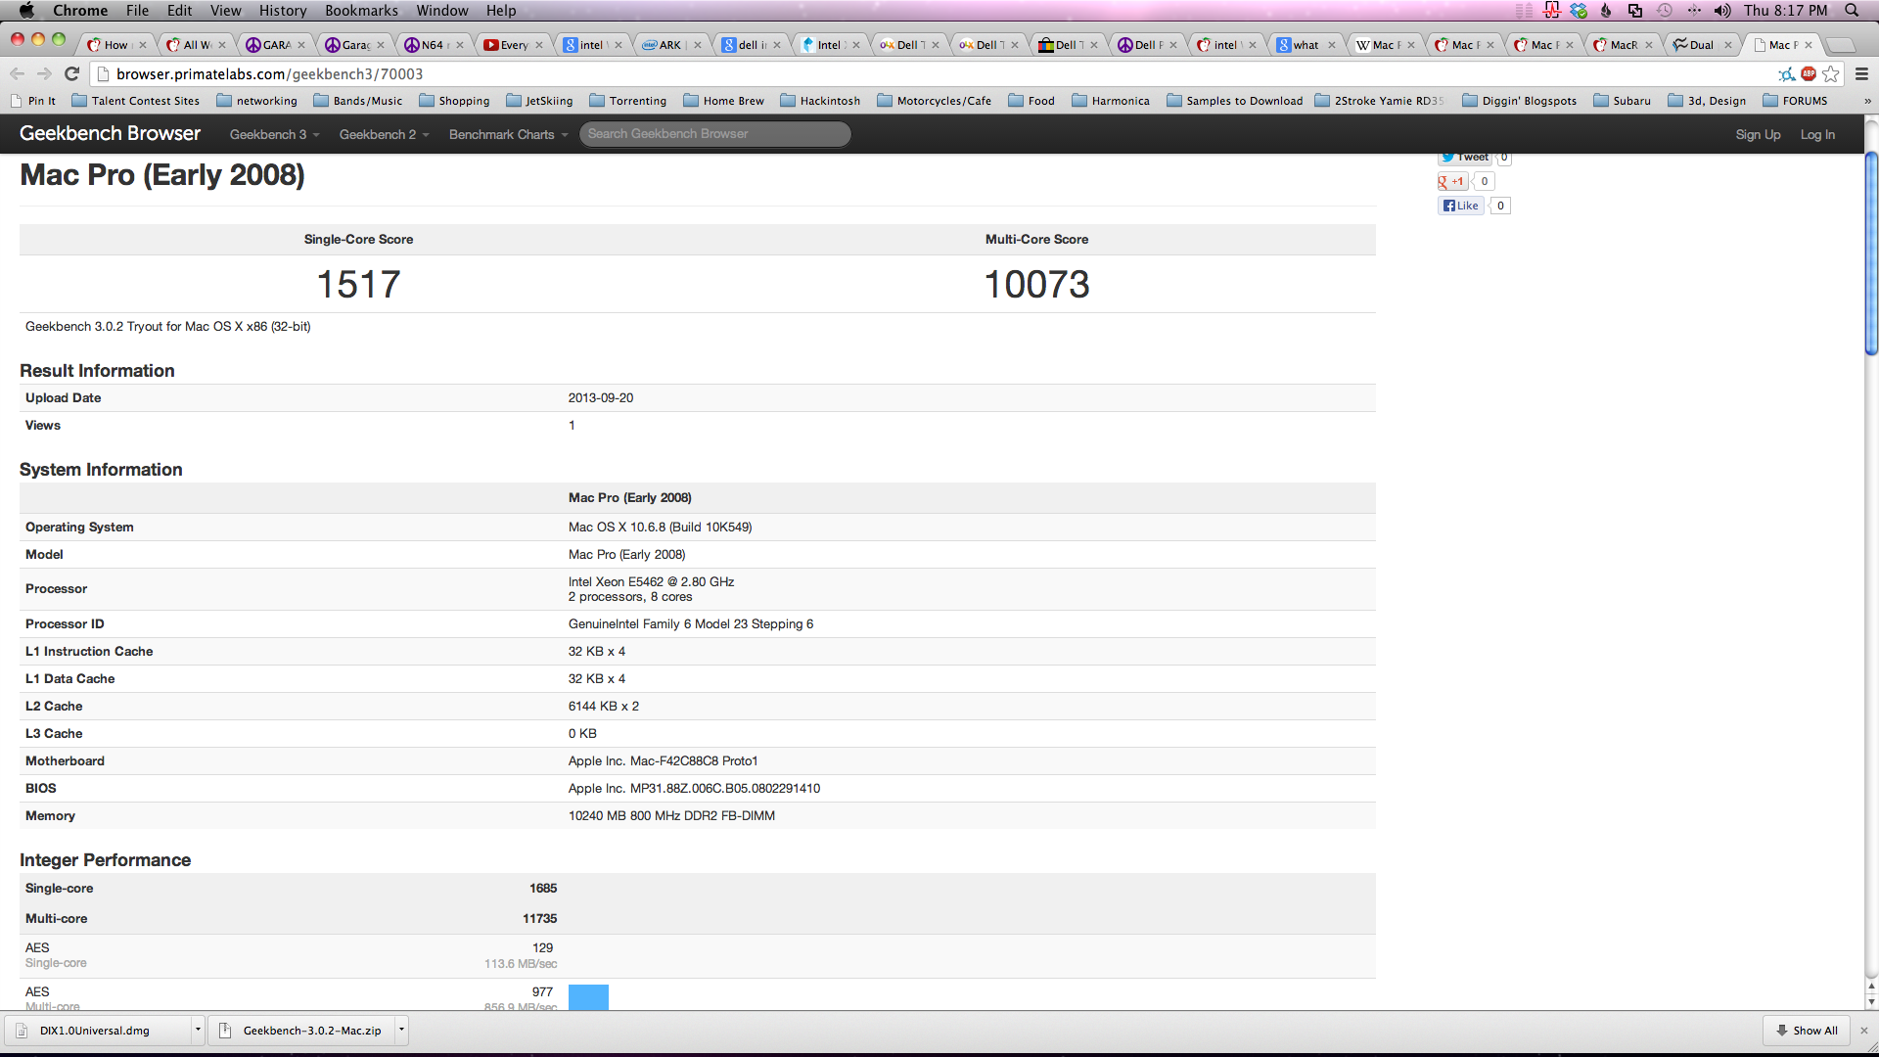Click the Google +1 button
This screenshot has height=1057, width=1879.
click(x=1451, y=181)
